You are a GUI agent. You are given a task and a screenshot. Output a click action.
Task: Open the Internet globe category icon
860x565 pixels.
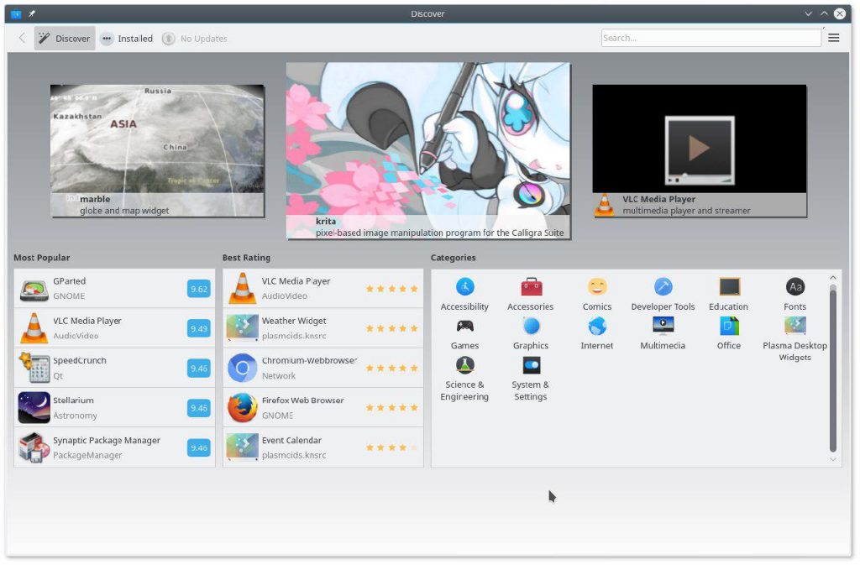[x=597, y=327]
